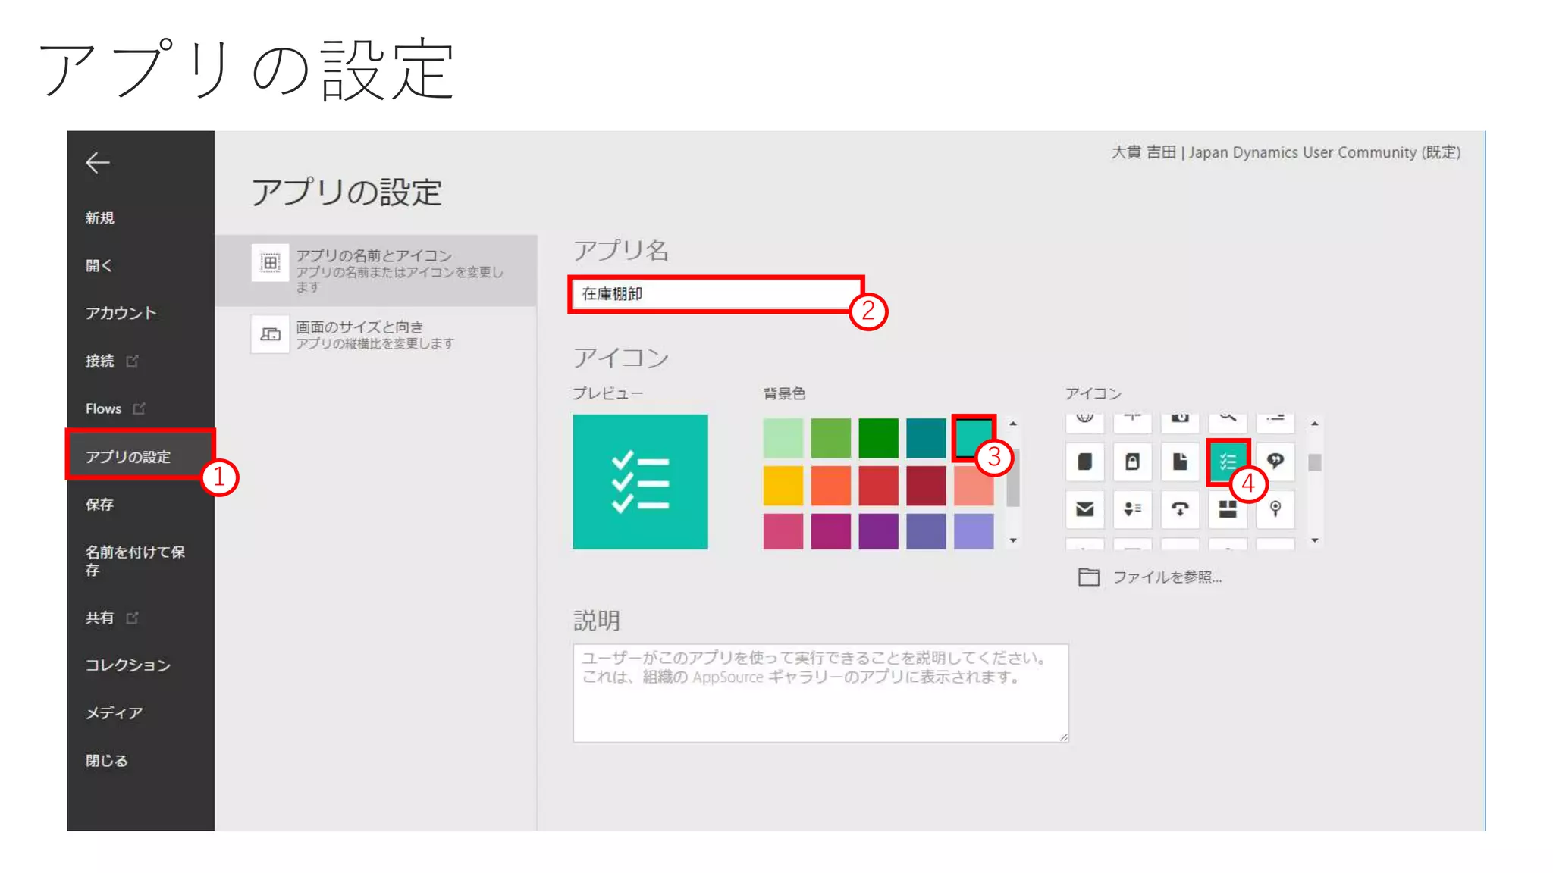Choose the locked document icon
The width and height of the screenshot is (1553, 873).
point(1132,462)
